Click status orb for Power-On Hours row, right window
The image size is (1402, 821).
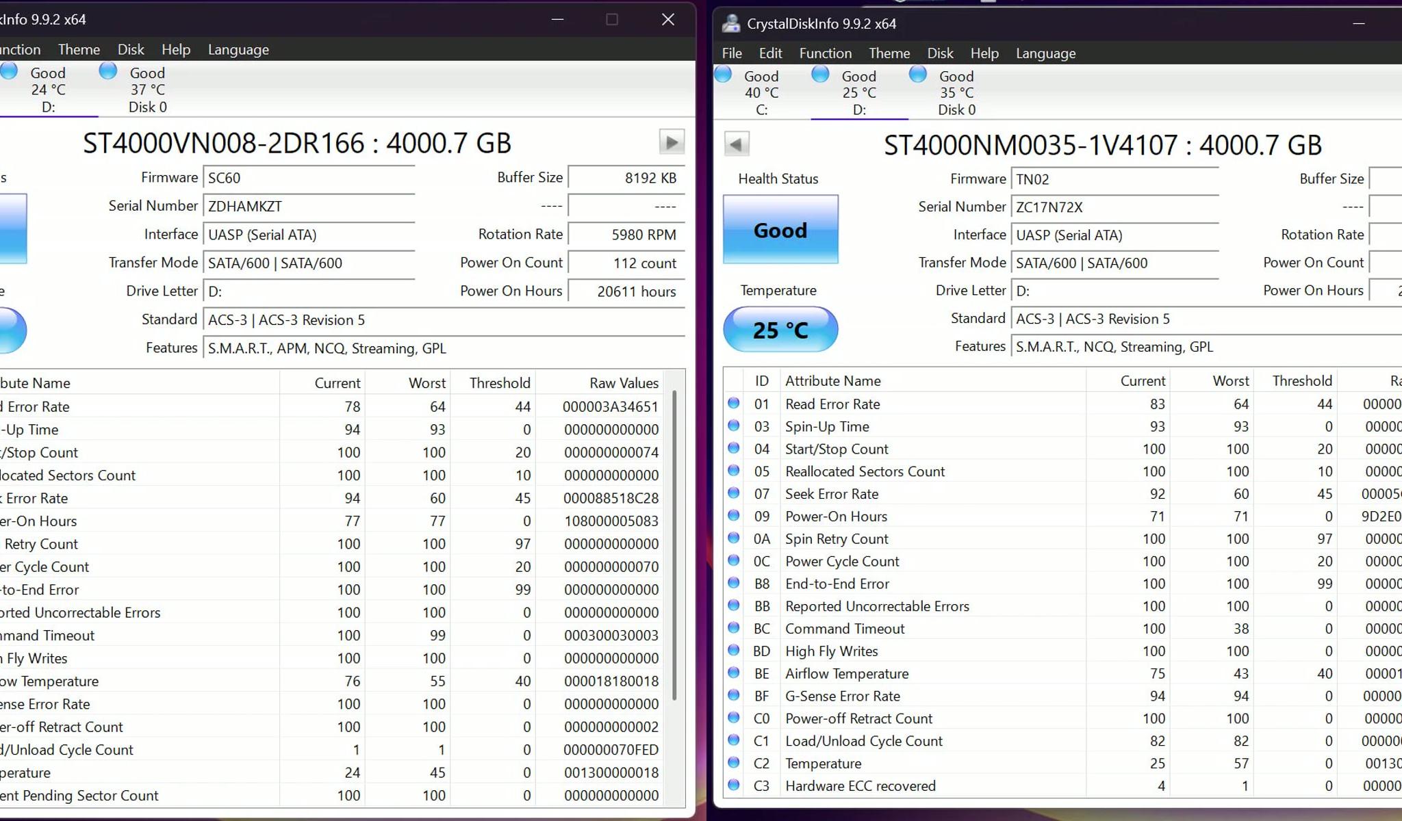tap(734, 515)
